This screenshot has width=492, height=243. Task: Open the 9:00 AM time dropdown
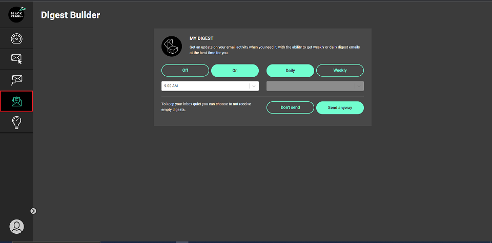(205, 86)
